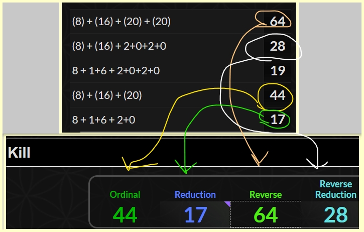This screenshot has width=364, height=232.
Task: Click the 8 + 1+6 + 2+0 row
Action: pos(103,120)
